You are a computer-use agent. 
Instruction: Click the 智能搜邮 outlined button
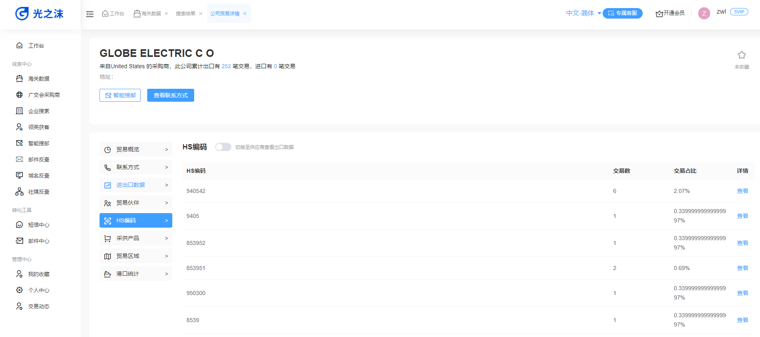coord(120,95)
